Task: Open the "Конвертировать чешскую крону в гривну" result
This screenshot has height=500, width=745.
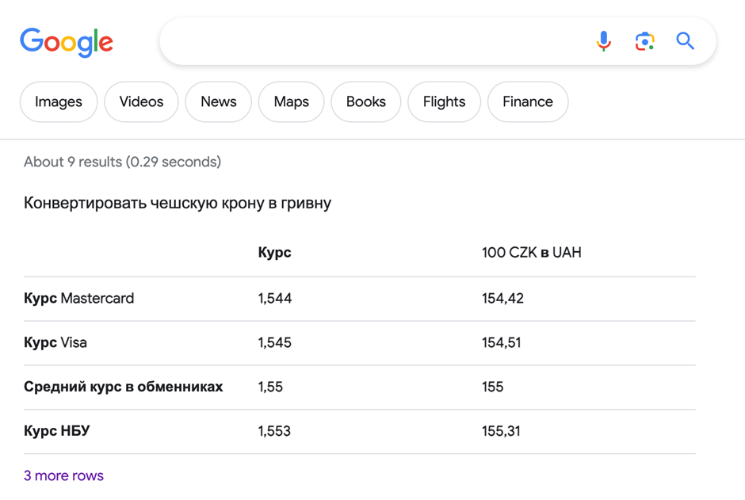Action: pyautogui.click(x=178, y=203)
